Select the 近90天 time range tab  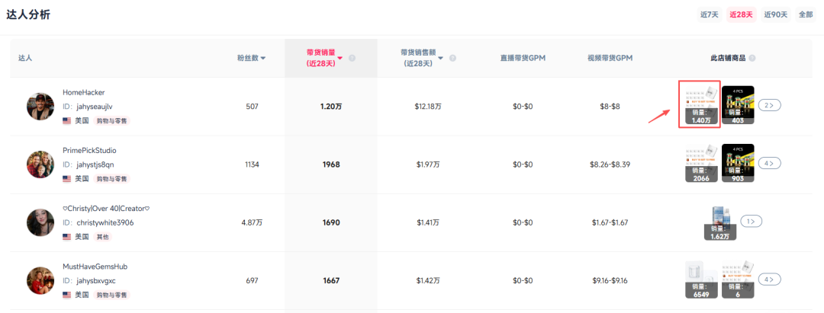click(775, 14)
